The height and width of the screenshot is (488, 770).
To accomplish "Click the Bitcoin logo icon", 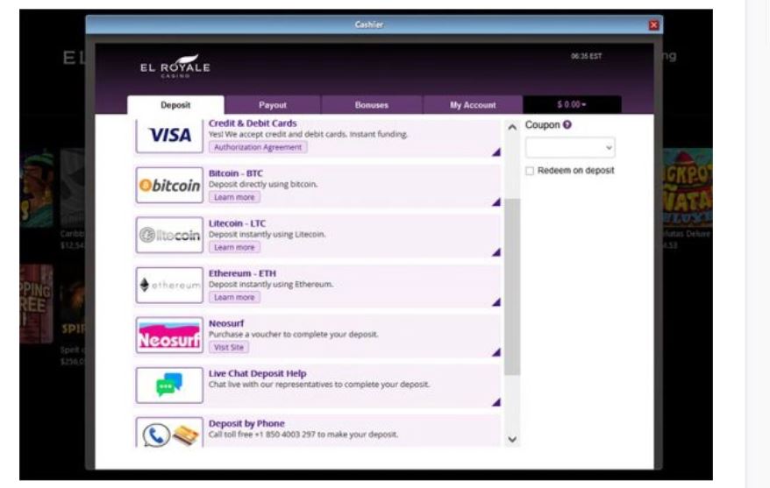I will pyautogui.click(x=170, y=186).
